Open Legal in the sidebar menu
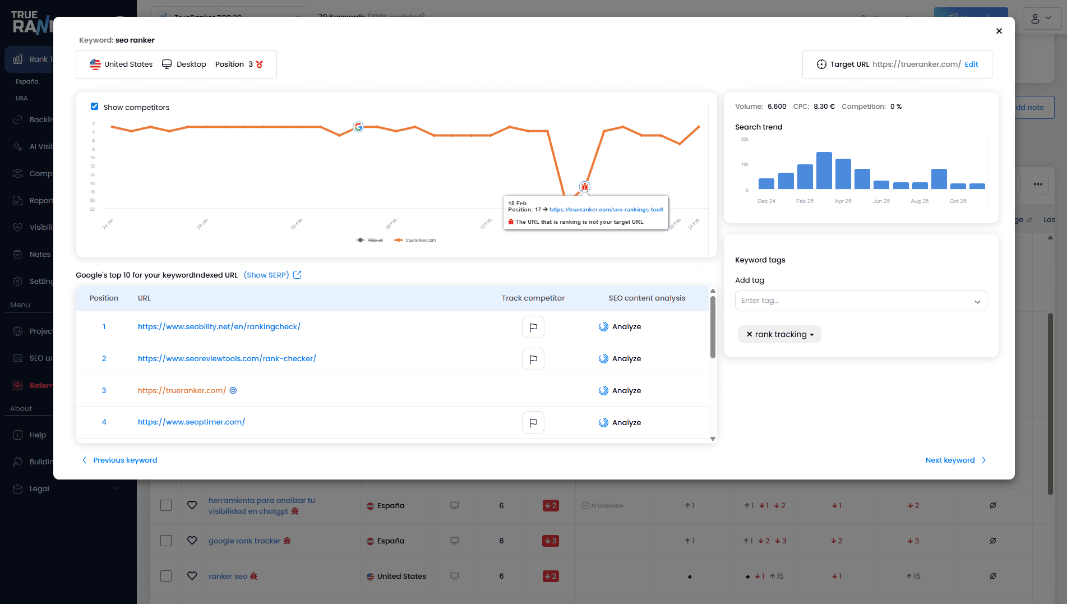The image size is (1067, 604). (39, 489)
